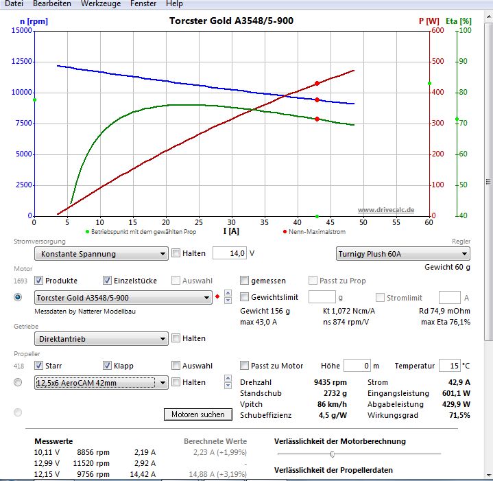Click the Kt 1,072 Ncm/A text

click(349, 311)
